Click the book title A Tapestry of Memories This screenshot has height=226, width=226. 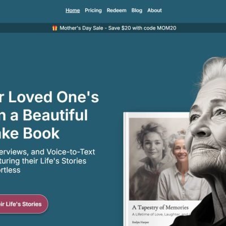(x=160, y=207)
